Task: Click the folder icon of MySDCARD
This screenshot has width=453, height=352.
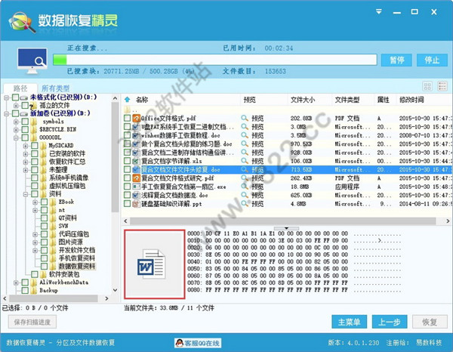Action: (x=43, y=145)
